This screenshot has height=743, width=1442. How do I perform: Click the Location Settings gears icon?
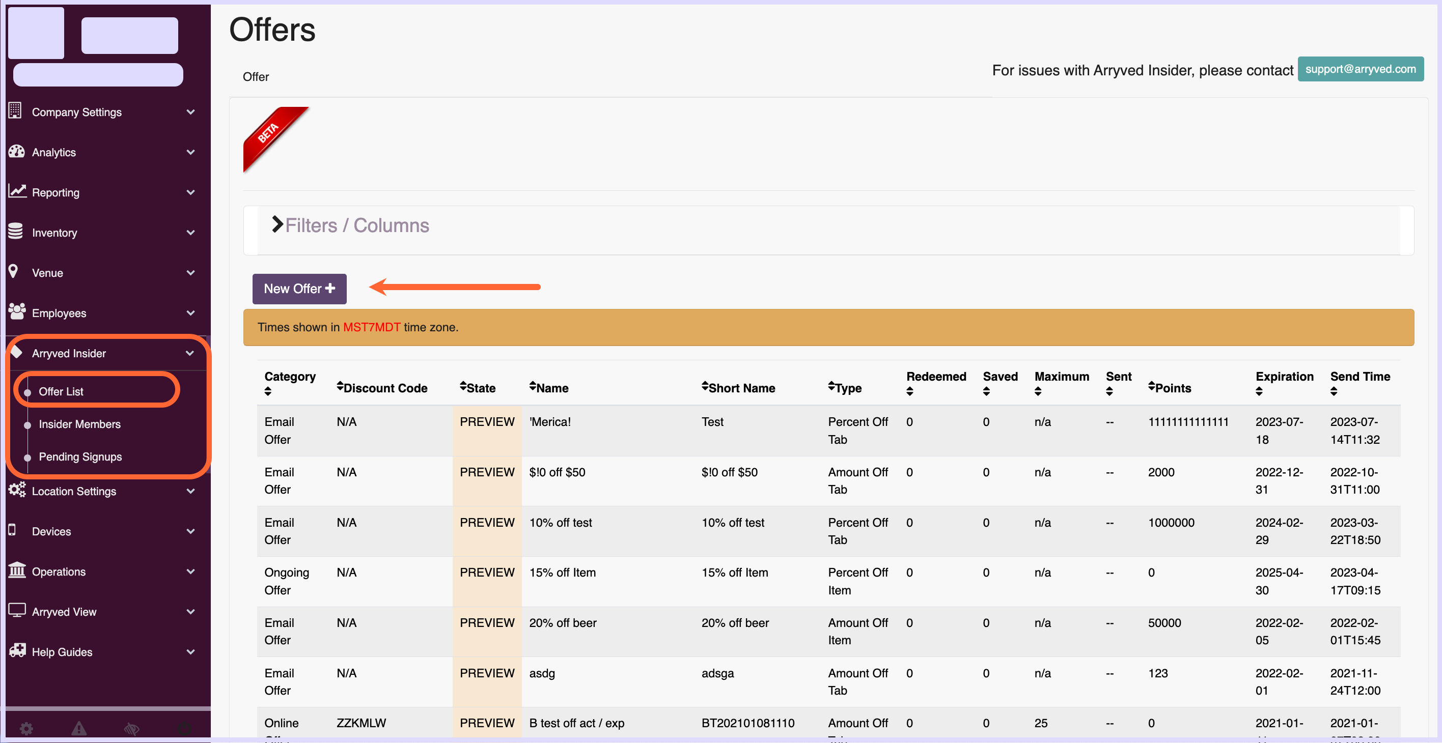coord(17,490)
